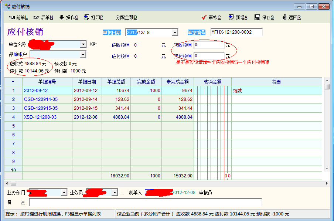Go to next document with 后单N
Screen dimensions: 334x221
pyautogui.click(x=43, y=17)
